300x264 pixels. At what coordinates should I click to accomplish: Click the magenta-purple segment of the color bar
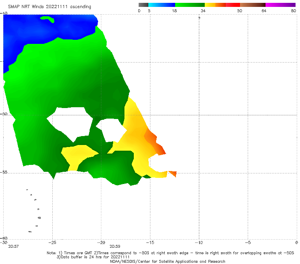click(x=281, y=5)
